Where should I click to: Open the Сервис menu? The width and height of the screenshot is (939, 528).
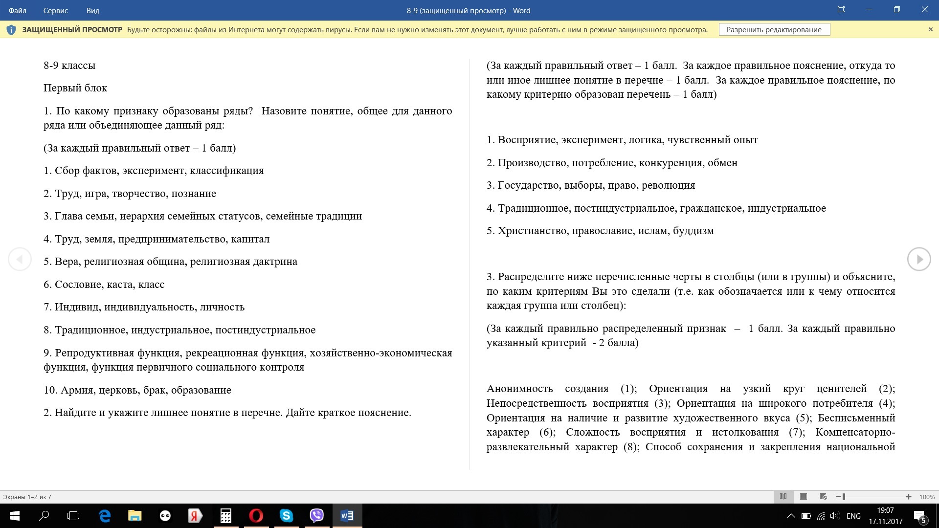tap(55, 10)
